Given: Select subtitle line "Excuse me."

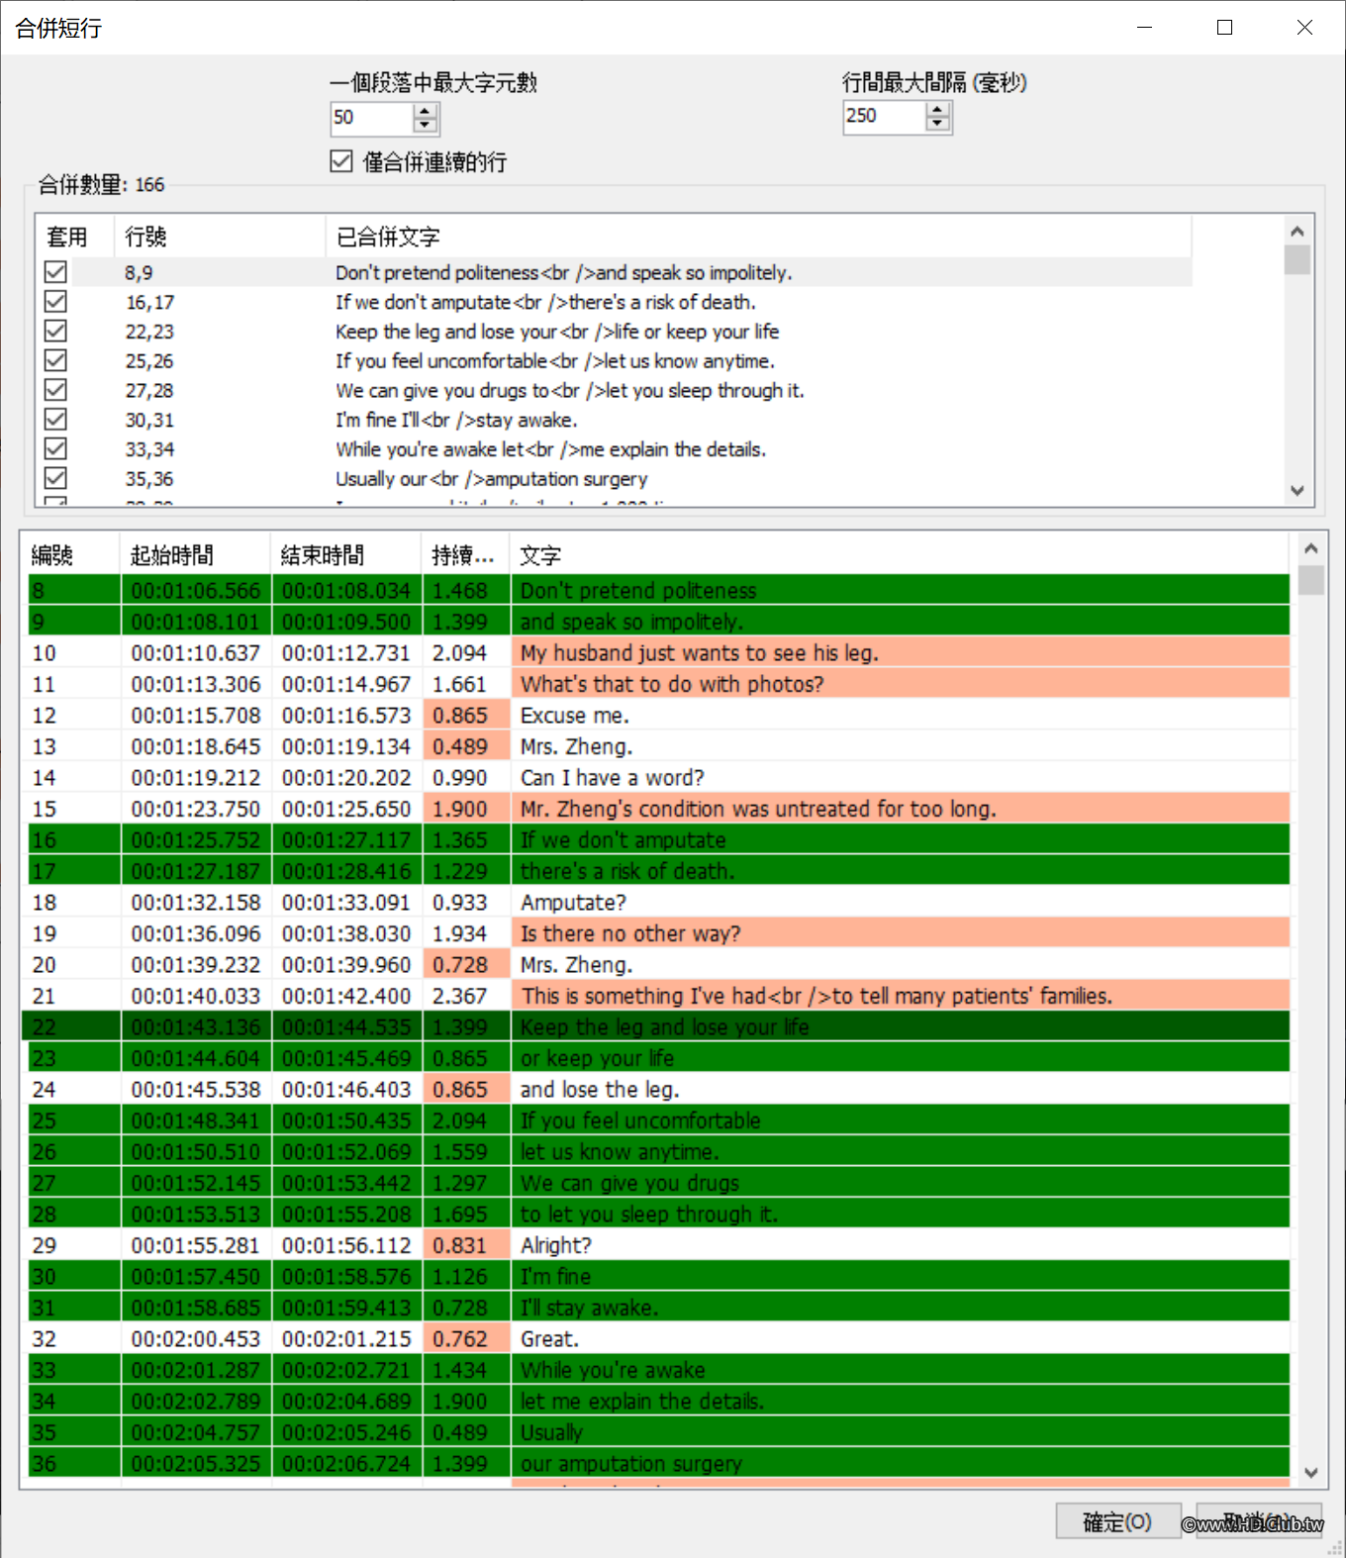Looking at the screenshot, I should [656, 715].
